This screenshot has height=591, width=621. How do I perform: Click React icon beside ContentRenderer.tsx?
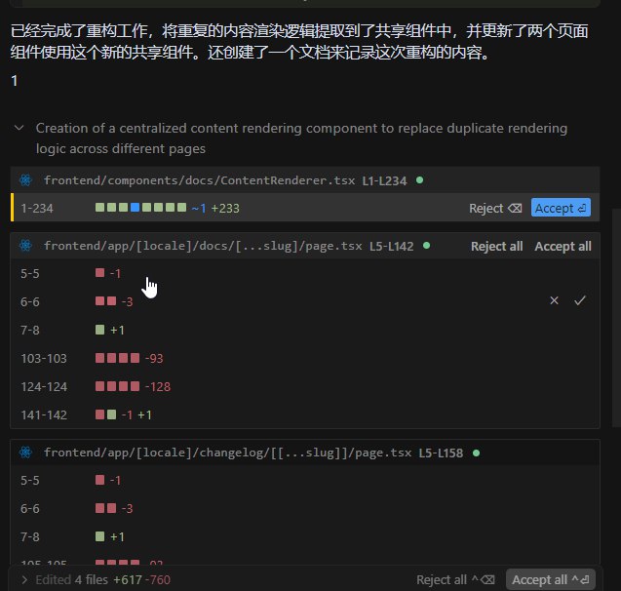coord(25,180)
